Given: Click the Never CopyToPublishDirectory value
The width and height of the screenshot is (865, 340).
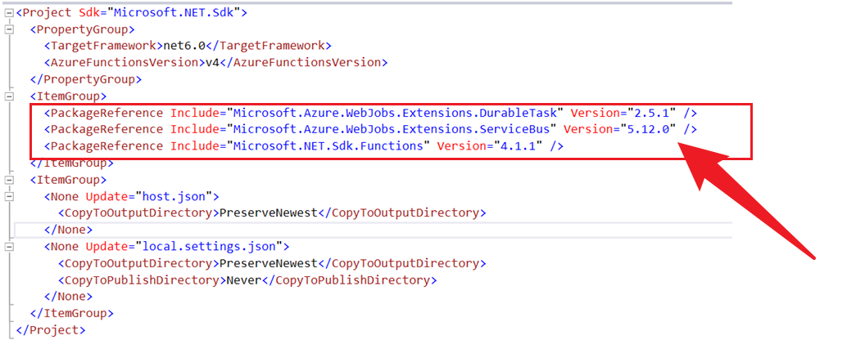Looking at the screenshot, I should click(x=242, y=280).
